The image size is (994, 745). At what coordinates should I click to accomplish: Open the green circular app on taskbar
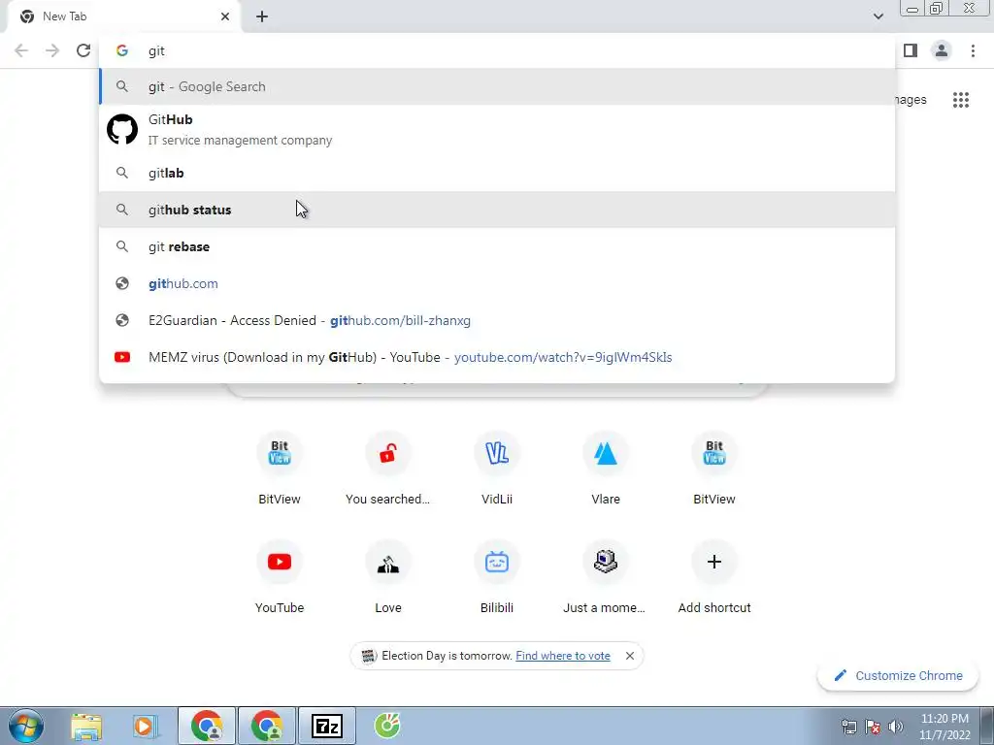coord(387,726)
